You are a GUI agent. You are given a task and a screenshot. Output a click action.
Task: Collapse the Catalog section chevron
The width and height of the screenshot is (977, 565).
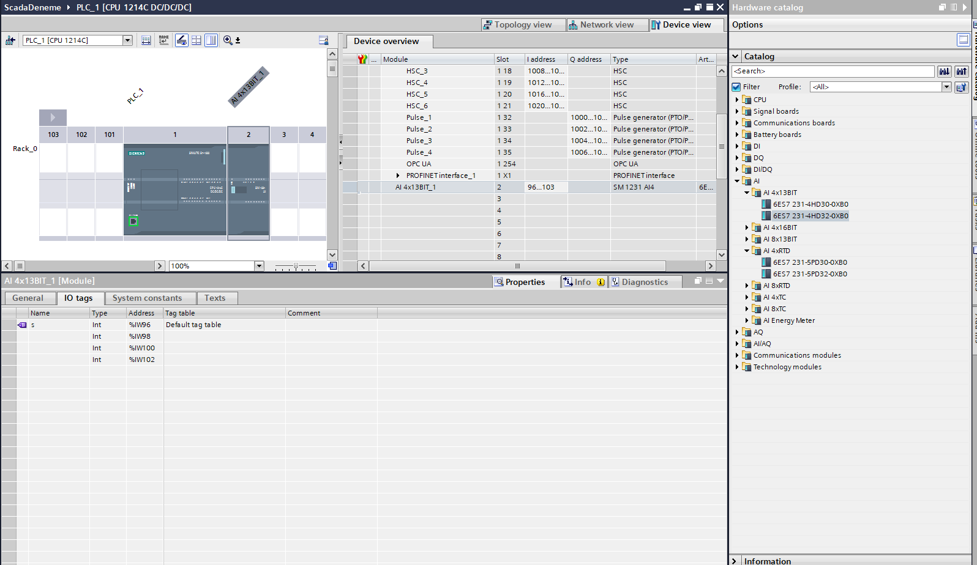[736, 56]
